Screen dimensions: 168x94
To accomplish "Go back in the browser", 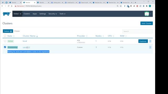I will (2, 6).
